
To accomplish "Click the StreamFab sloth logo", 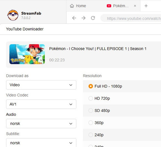I will click(13, 15).
